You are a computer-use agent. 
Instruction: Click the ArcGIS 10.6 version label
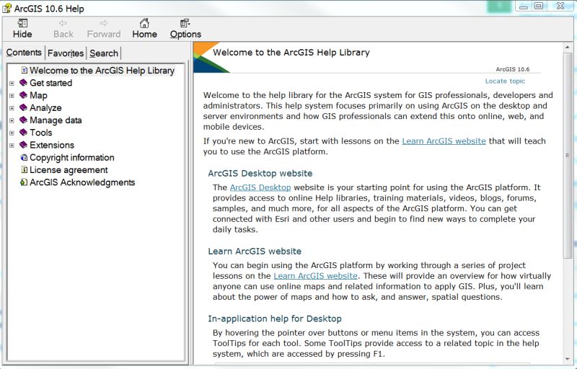(512, 69)
